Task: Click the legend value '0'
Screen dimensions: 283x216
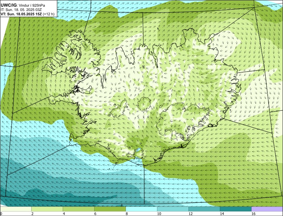Action: click(1, 214)
